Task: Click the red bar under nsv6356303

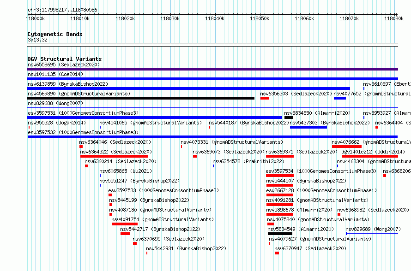Action: tap(265, 98)
